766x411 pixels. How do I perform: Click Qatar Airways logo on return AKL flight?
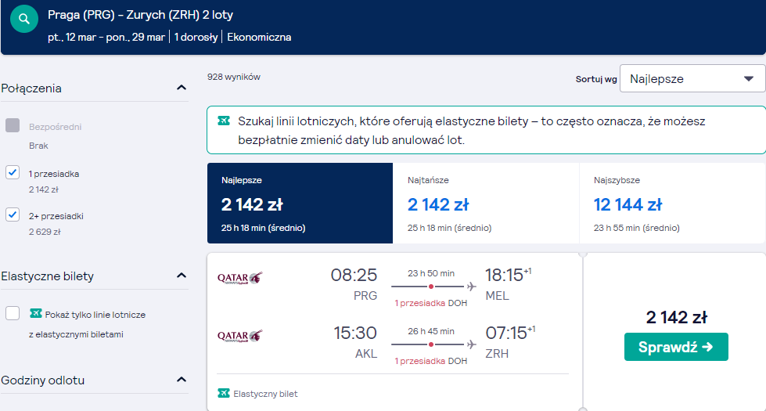(x=240, y=336)
